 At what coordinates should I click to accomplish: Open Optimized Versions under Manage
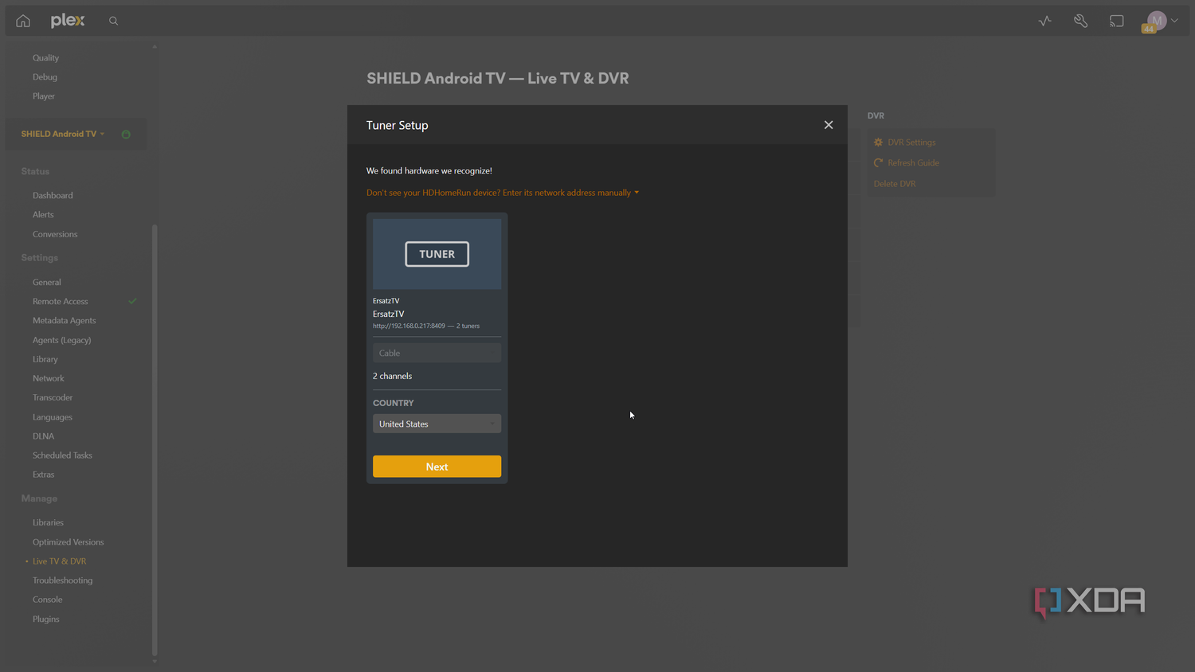pos(68,542)
